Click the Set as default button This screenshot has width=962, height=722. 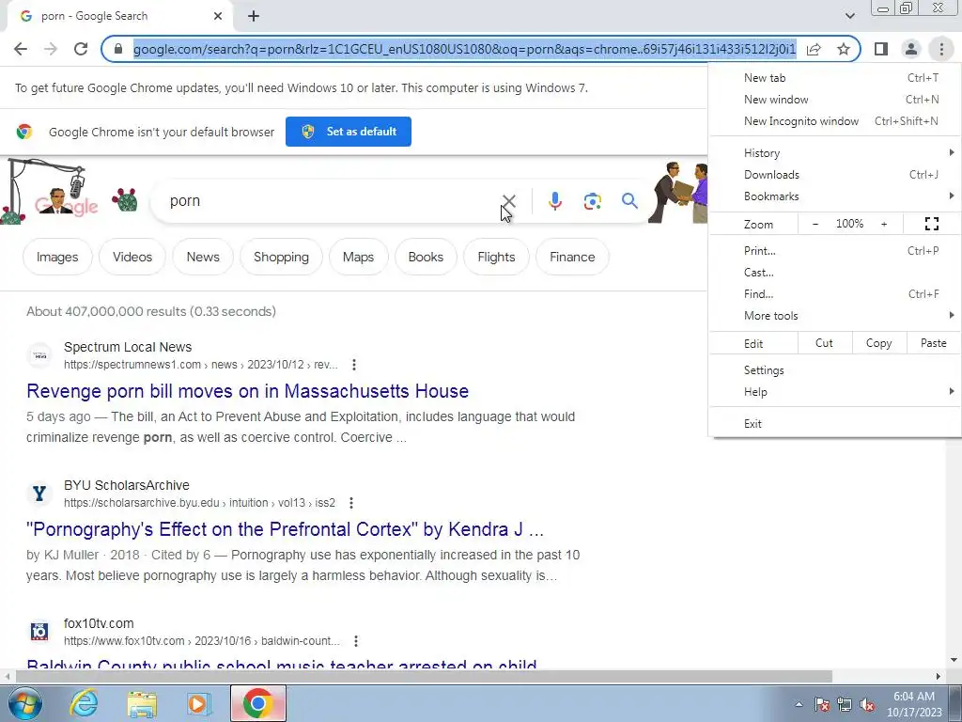[x=349, y=132]
